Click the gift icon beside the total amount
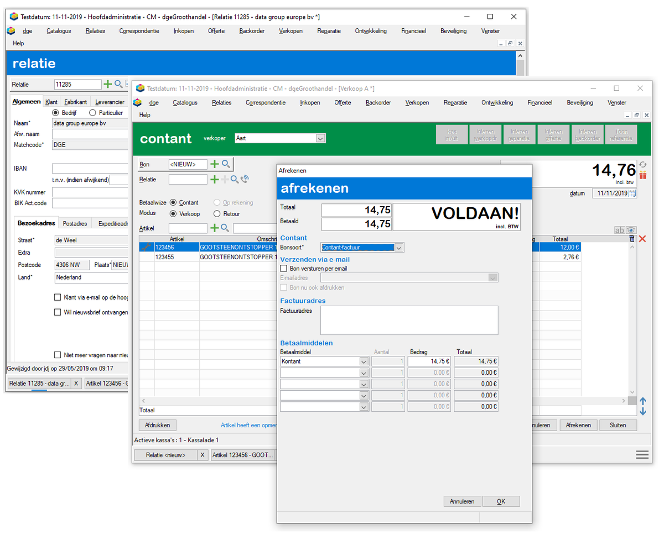664x535 pixels. point(643,175)
